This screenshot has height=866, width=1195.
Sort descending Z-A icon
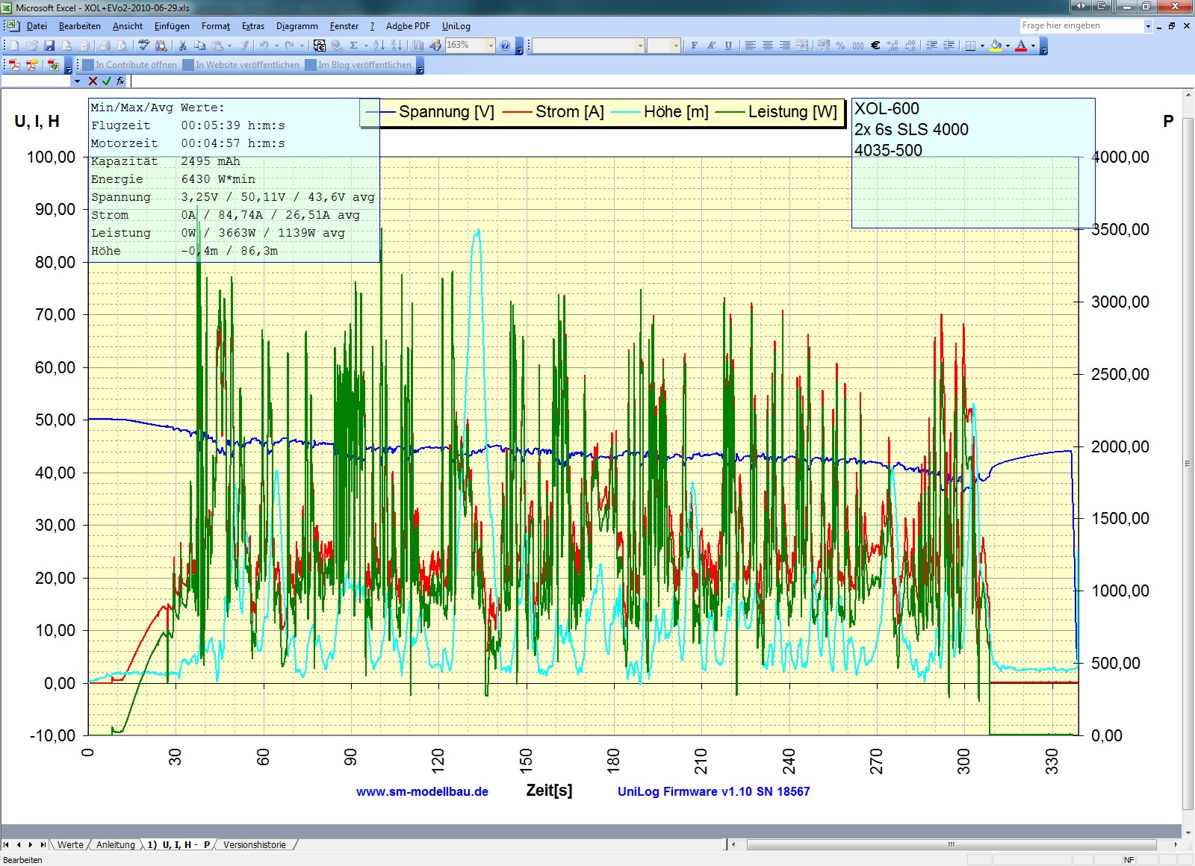[397, 46]
